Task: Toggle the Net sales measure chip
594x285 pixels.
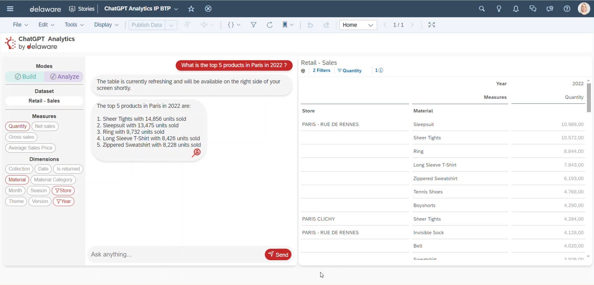Action: coord(45,126)
